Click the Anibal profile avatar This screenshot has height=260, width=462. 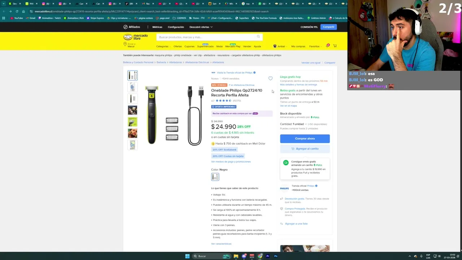[275, 46]
